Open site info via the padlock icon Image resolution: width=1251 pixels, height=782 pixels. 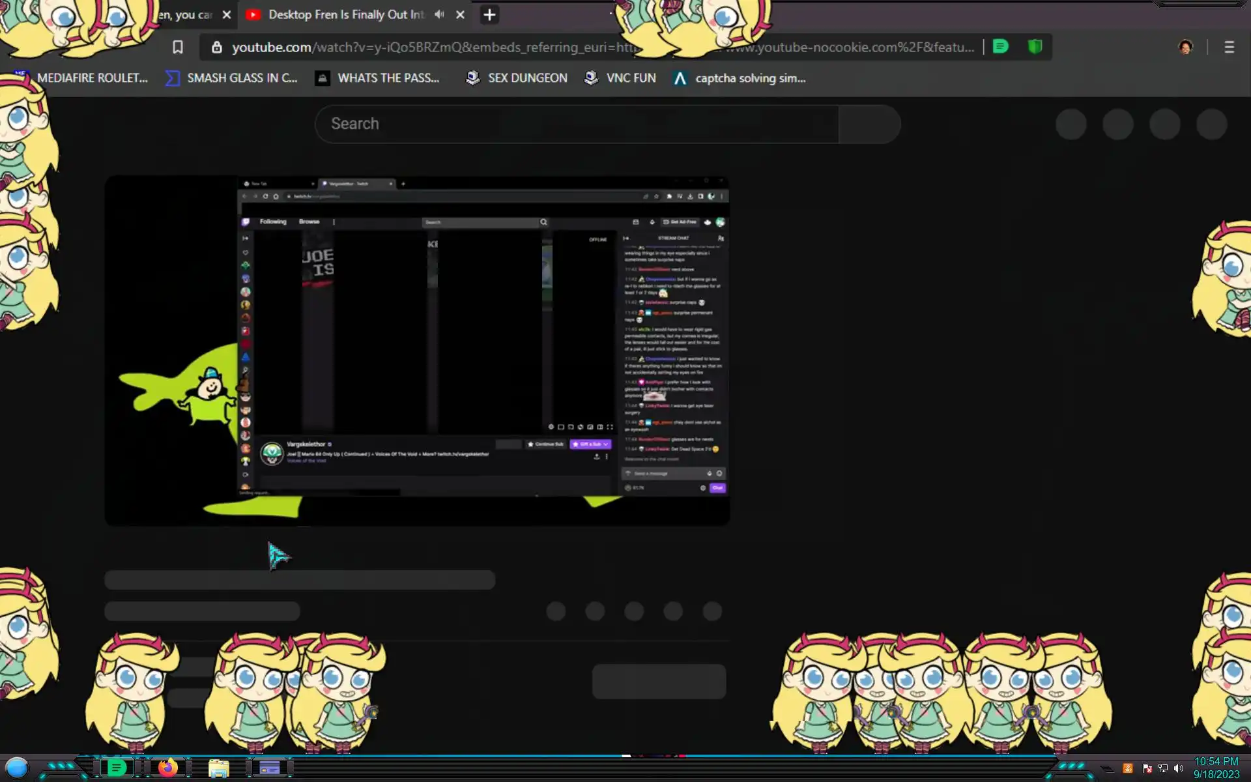[217, 47]
